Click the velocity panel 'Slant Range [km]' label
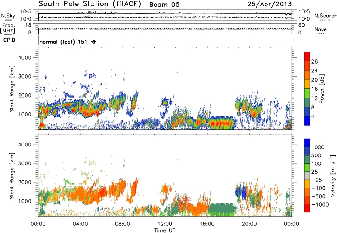Screen dimensions: 337x233 point(12,175)
